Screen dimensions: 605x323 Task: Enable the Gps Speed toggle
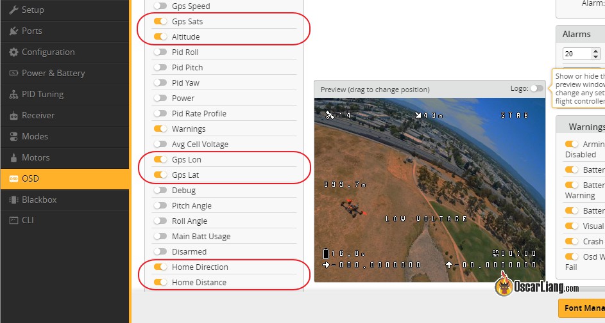(160, 6)
